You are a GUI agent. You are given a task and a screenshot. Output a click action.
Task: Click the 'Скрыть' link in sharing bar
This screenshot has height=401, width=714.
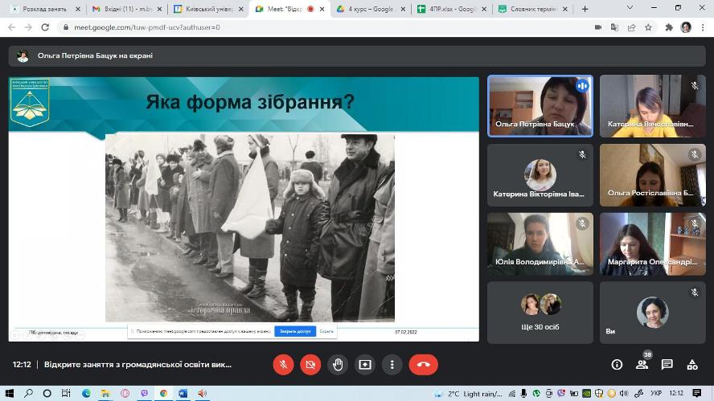pyautogui.click(x=326, y=331)
